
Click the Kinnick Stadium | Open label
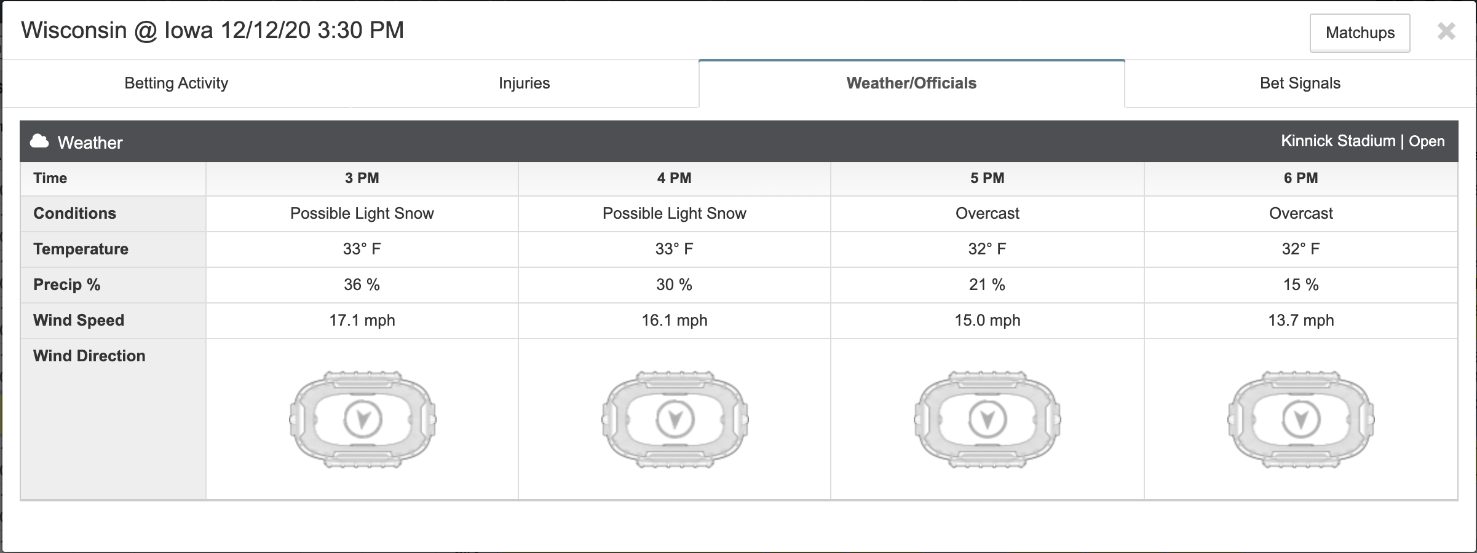1363,141
